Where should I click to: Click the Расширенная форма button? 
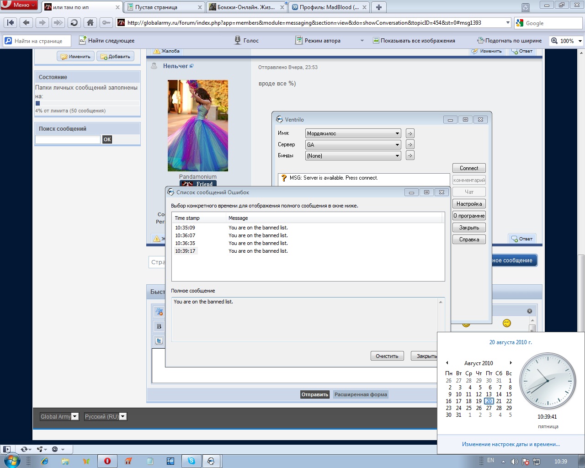tap(361, 394)
